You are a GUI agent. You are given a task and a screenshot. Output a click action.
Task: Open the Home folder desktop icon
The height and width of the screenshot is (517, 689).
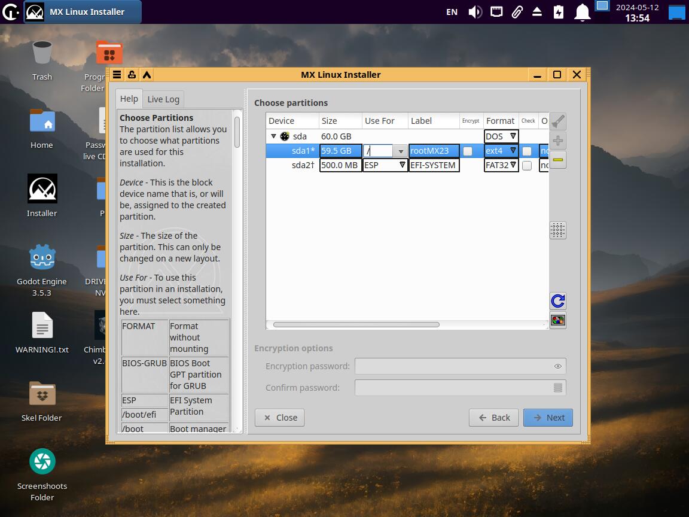tap(42, 129)
